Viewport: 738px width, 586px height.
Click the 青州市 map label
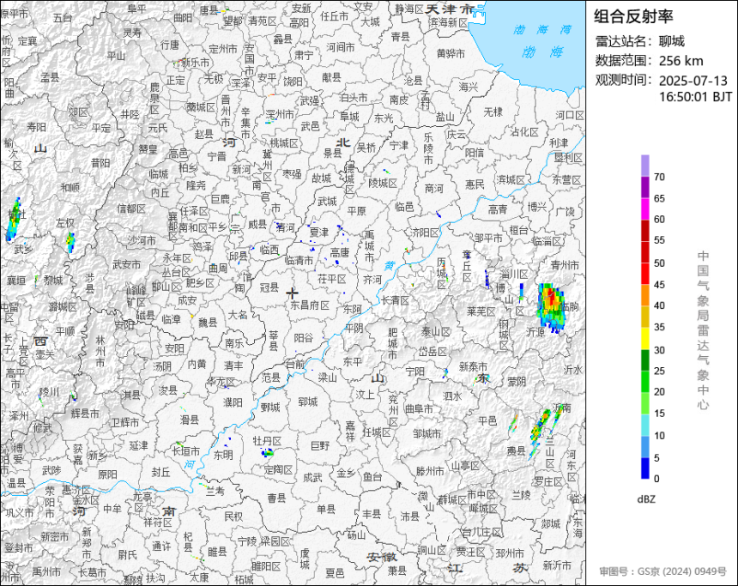565,265
